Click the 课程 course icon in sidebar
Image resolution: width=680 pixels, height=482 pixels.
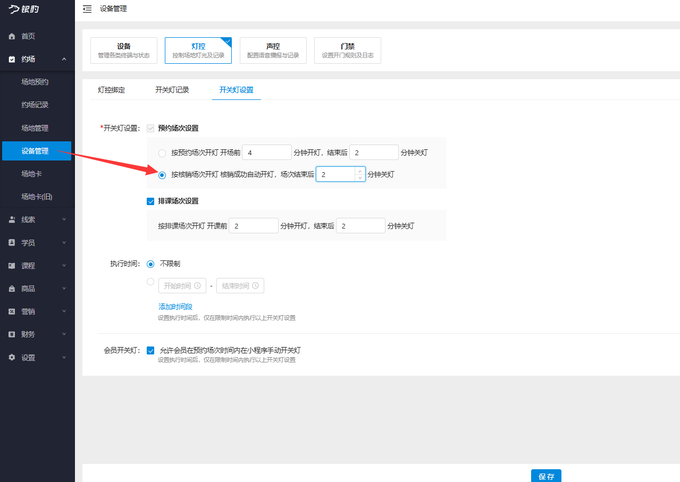12,266
